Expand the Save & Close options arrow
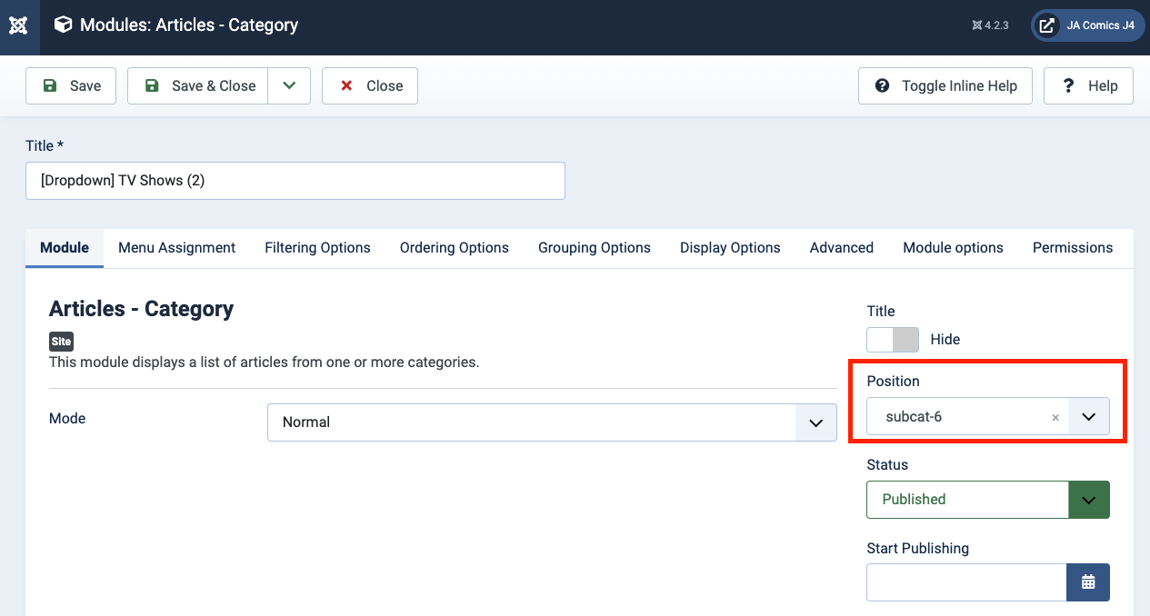1150x616 pixels. coord(289,85)
